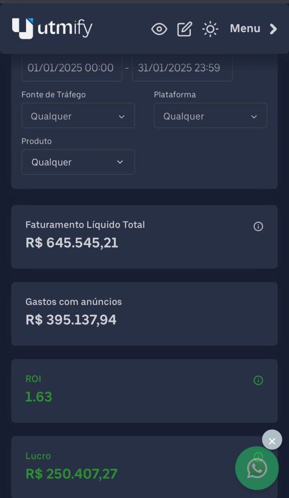289x498 pixels.
Task: Click the utmify logo
Action: [52, 29]
